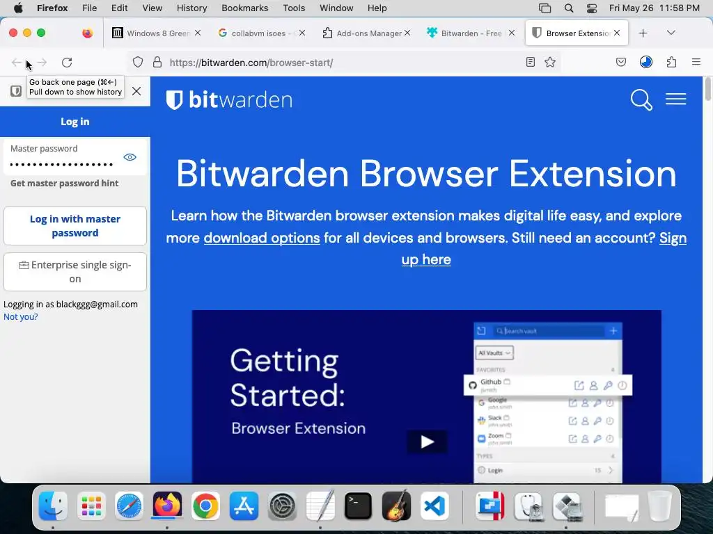Screen dimensions: 713x534
Task: Click Enterprise single sign-on button
Action: tap(75, 272)
